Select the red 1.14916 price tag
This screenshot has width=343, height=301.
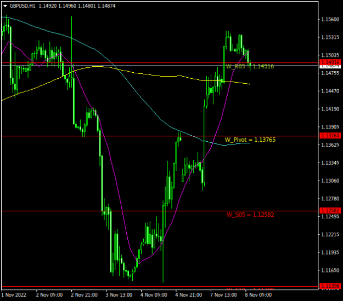pyautogui.click(x=330, y=62)
